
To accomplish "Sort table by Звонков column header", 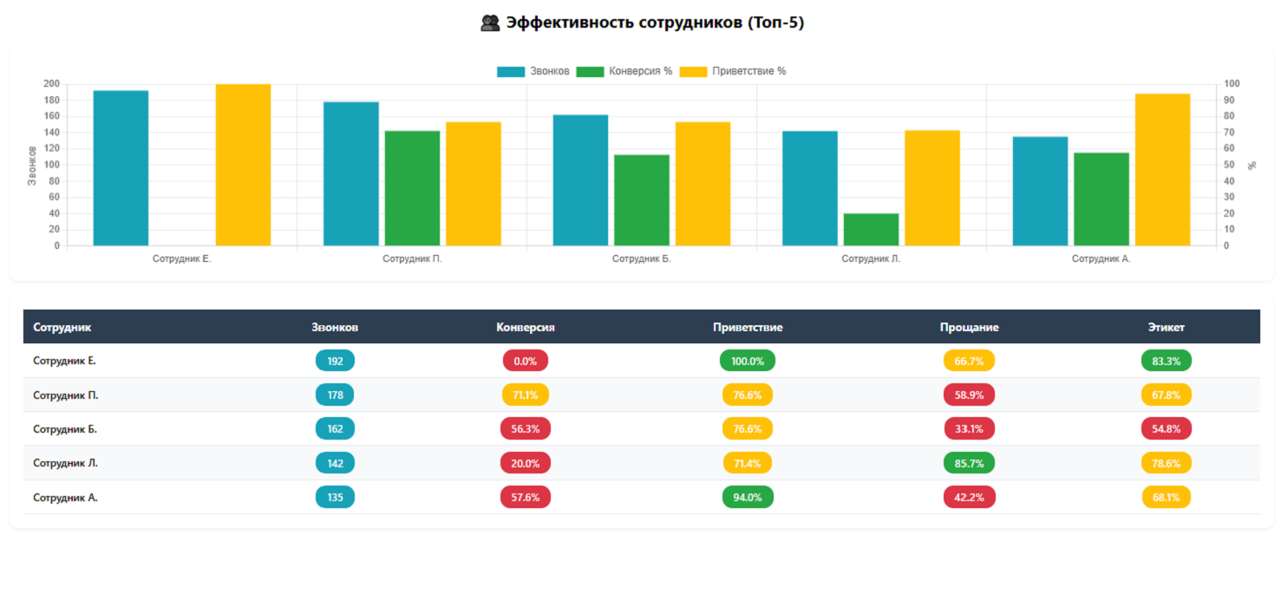I will [x=335, y=327].
